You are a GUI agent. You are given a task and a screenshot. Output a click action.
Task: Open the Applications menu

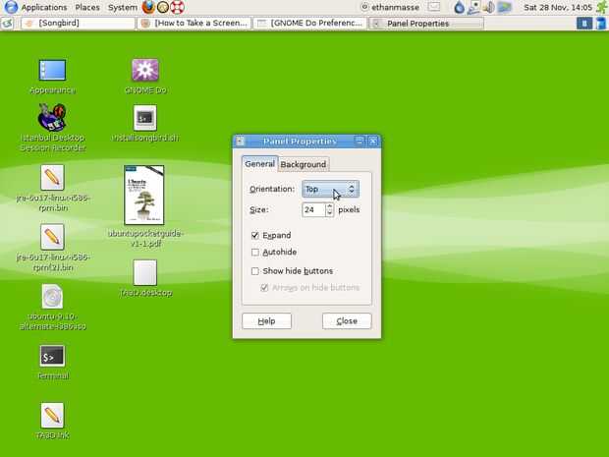[x=44, y=8]
